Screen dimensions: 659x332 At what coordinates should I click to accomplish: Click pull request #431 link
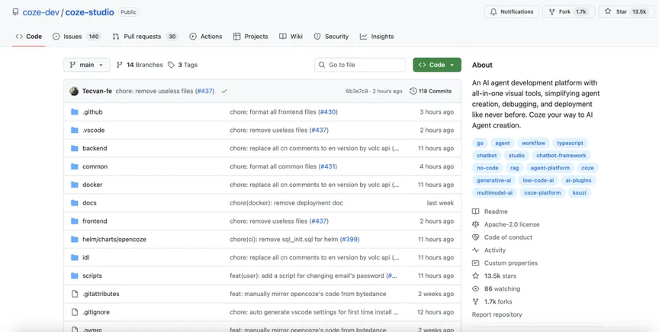(327, 166)
